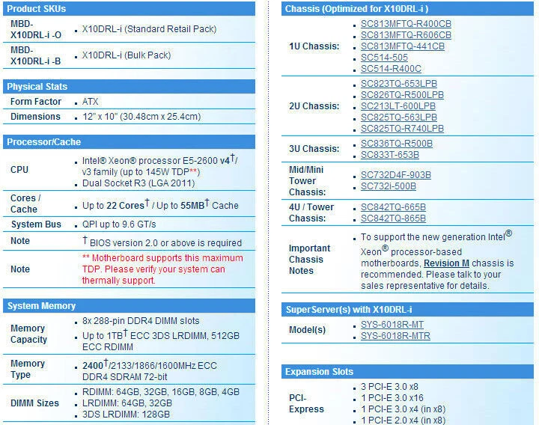539x425 pixels.
Task: Click the '2U Chassis:' row label
Action: tap(314, 106)
